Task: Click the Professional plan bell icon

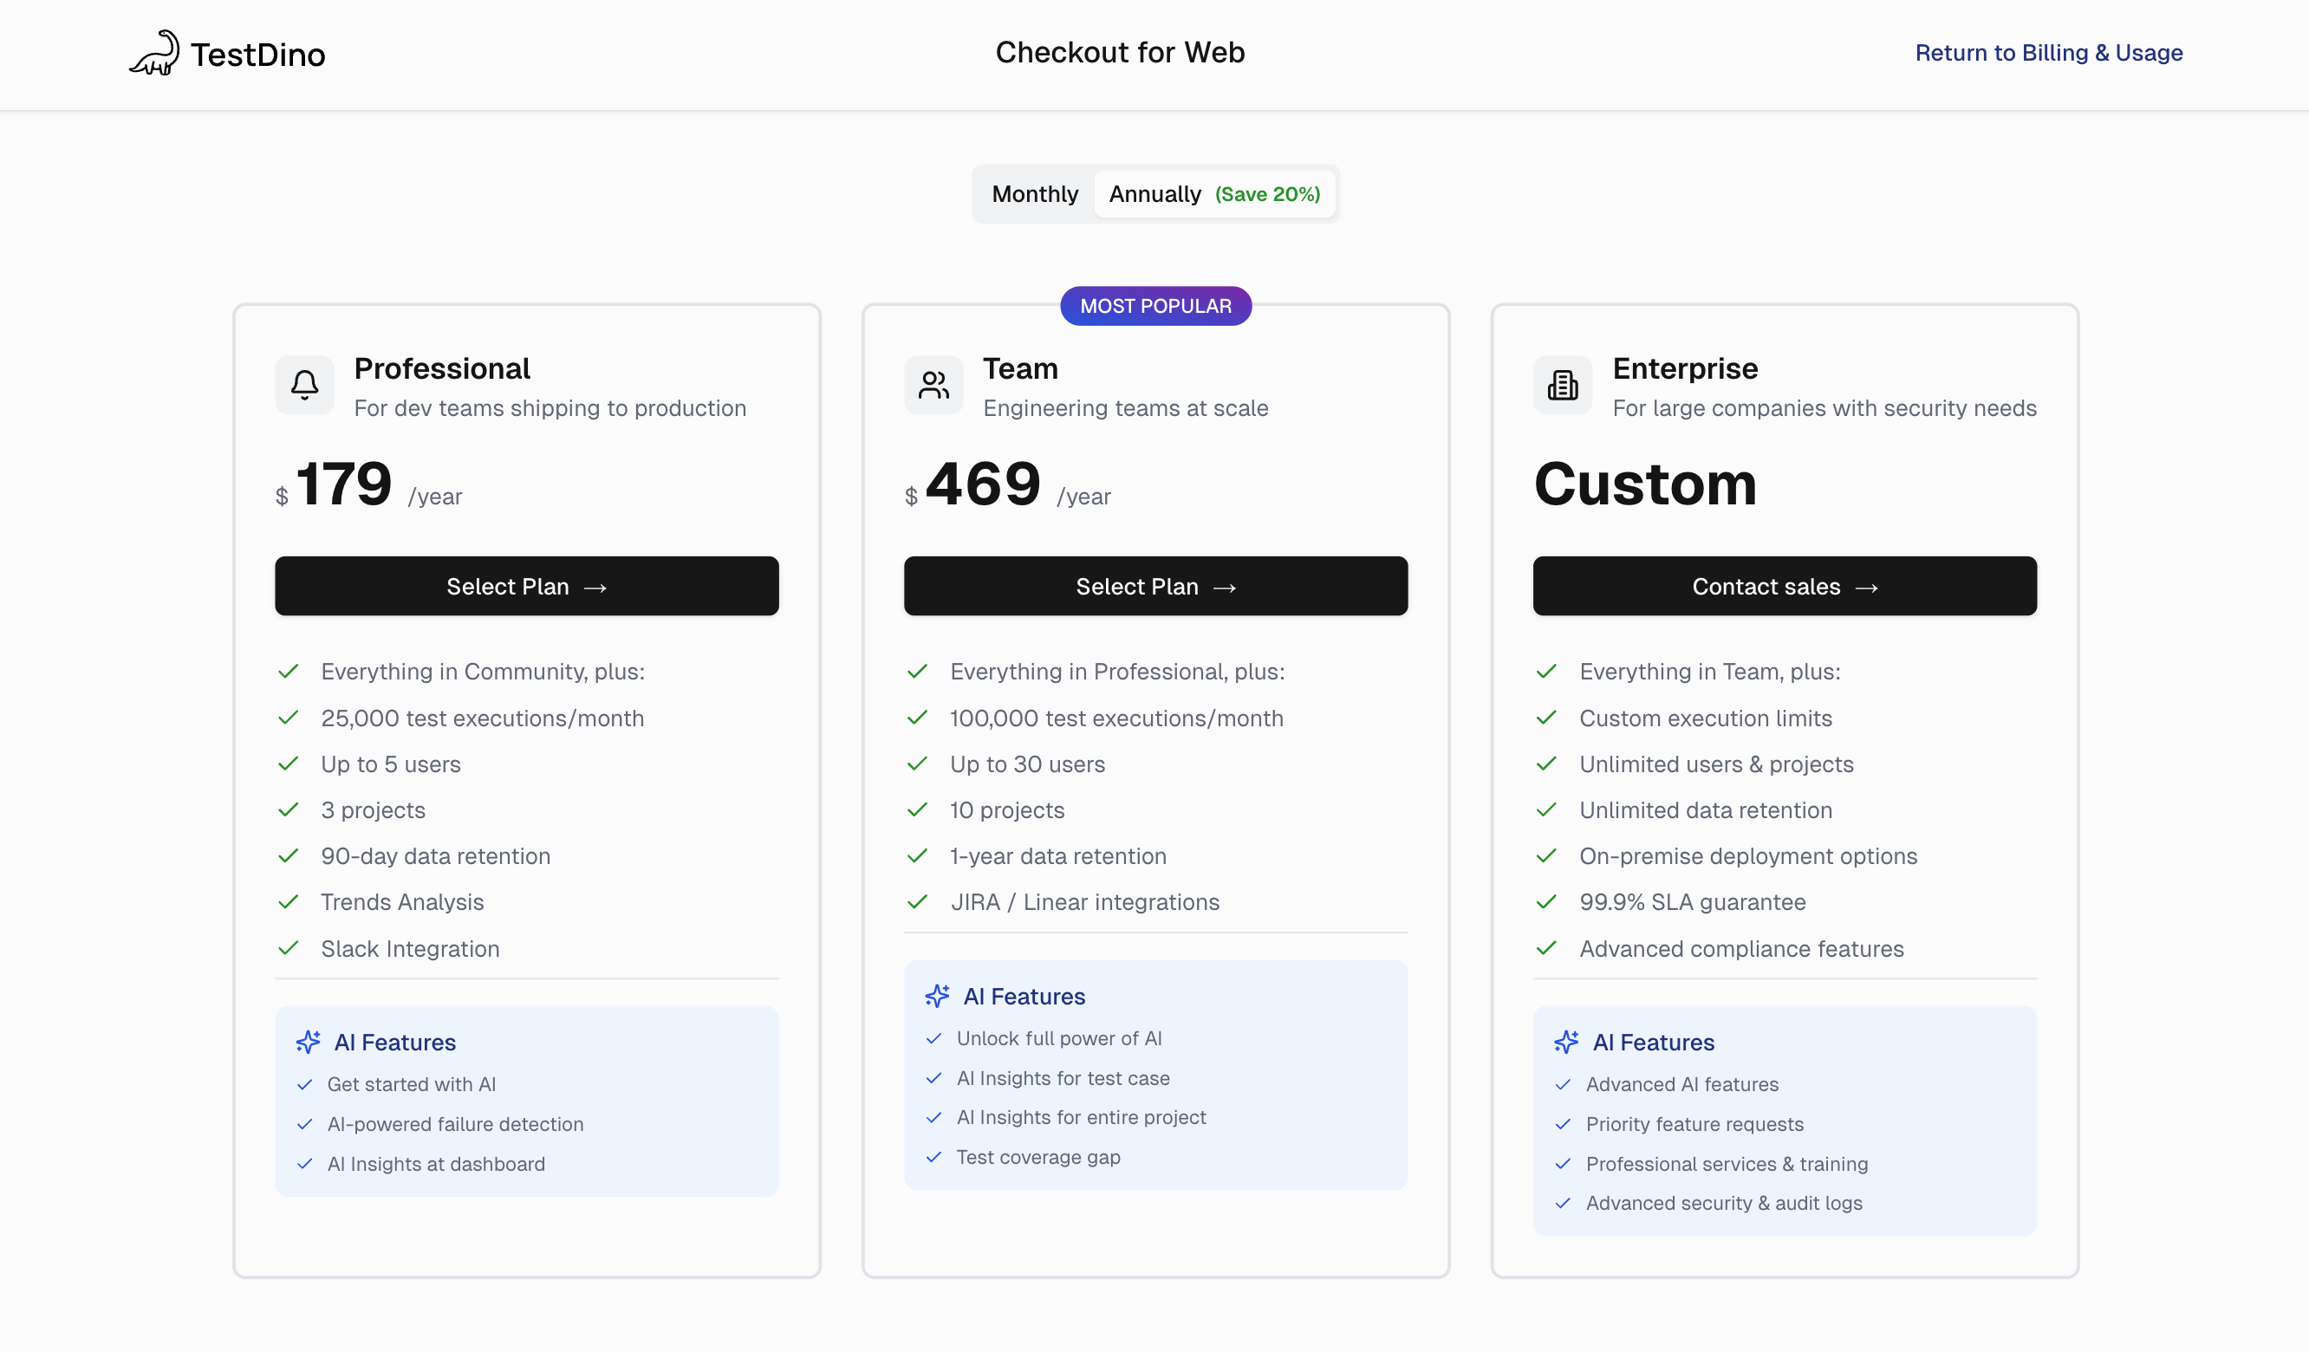Action: pyautogui.click(x=304, y=385)
